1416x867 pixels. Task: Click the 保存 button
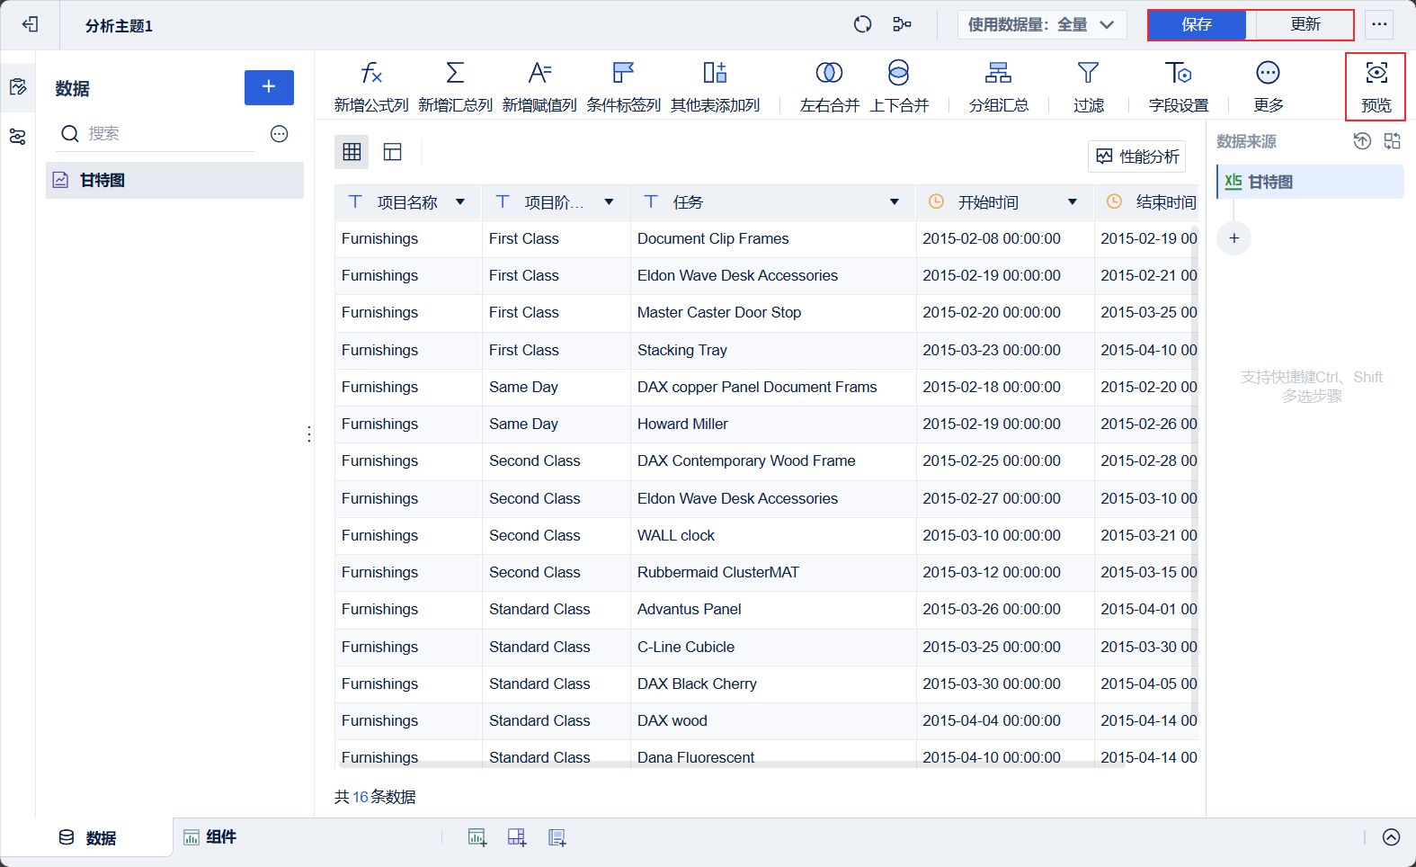point(1197,24)
